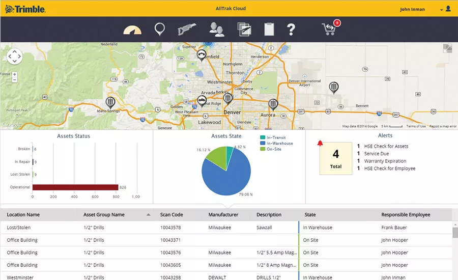The width and height of the screenshot is (458, 280).
Task: Toggle fullscreen map icon in corner
Action: click(447, 48)
